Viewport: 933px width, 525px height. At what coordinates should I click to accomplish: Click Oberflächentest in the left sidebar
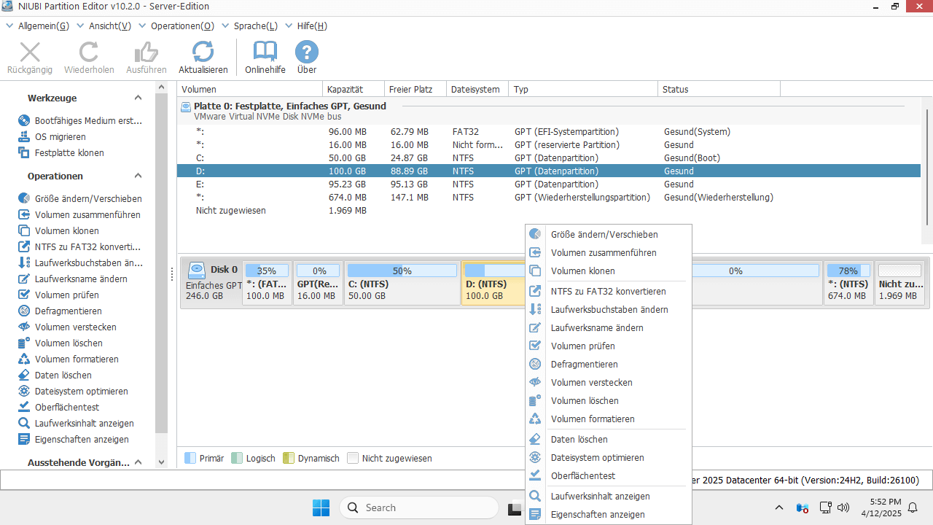pyautogui.click(x=66, y=407)
